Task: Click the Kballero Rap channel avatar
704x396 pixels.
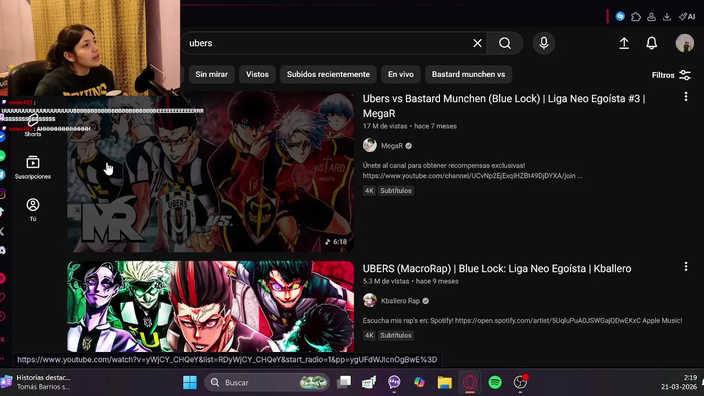Action: (370, 301)
